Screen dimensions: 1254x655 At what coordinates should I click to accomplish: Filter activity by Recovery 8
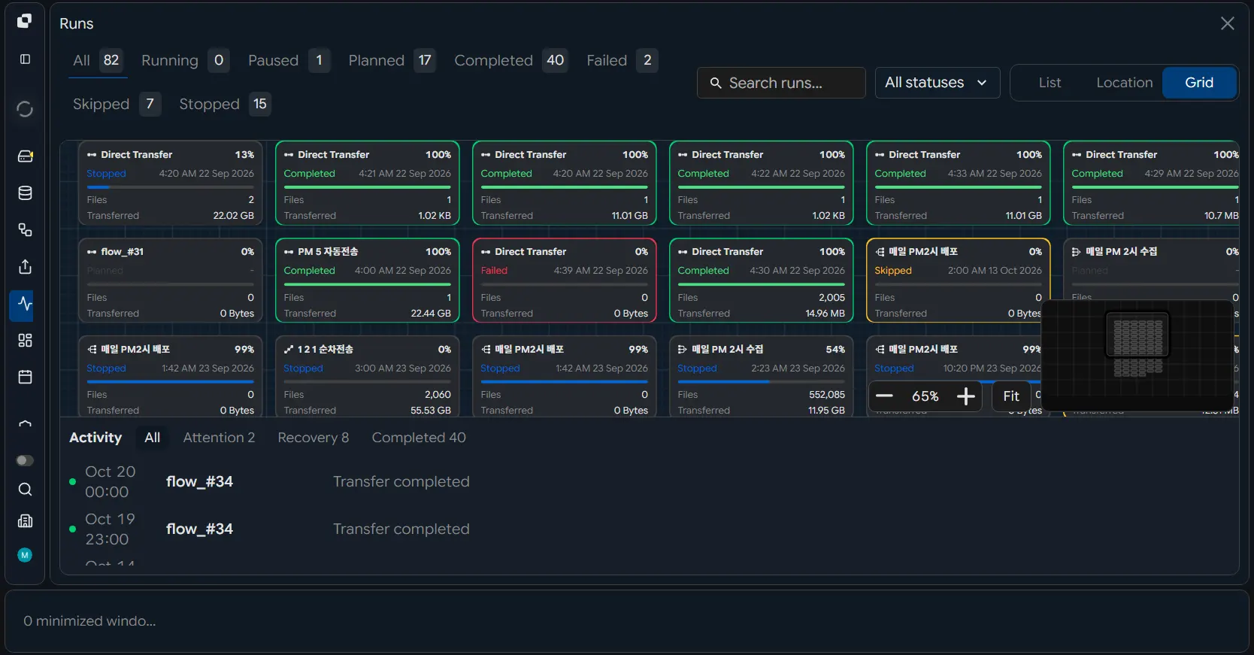313,438
